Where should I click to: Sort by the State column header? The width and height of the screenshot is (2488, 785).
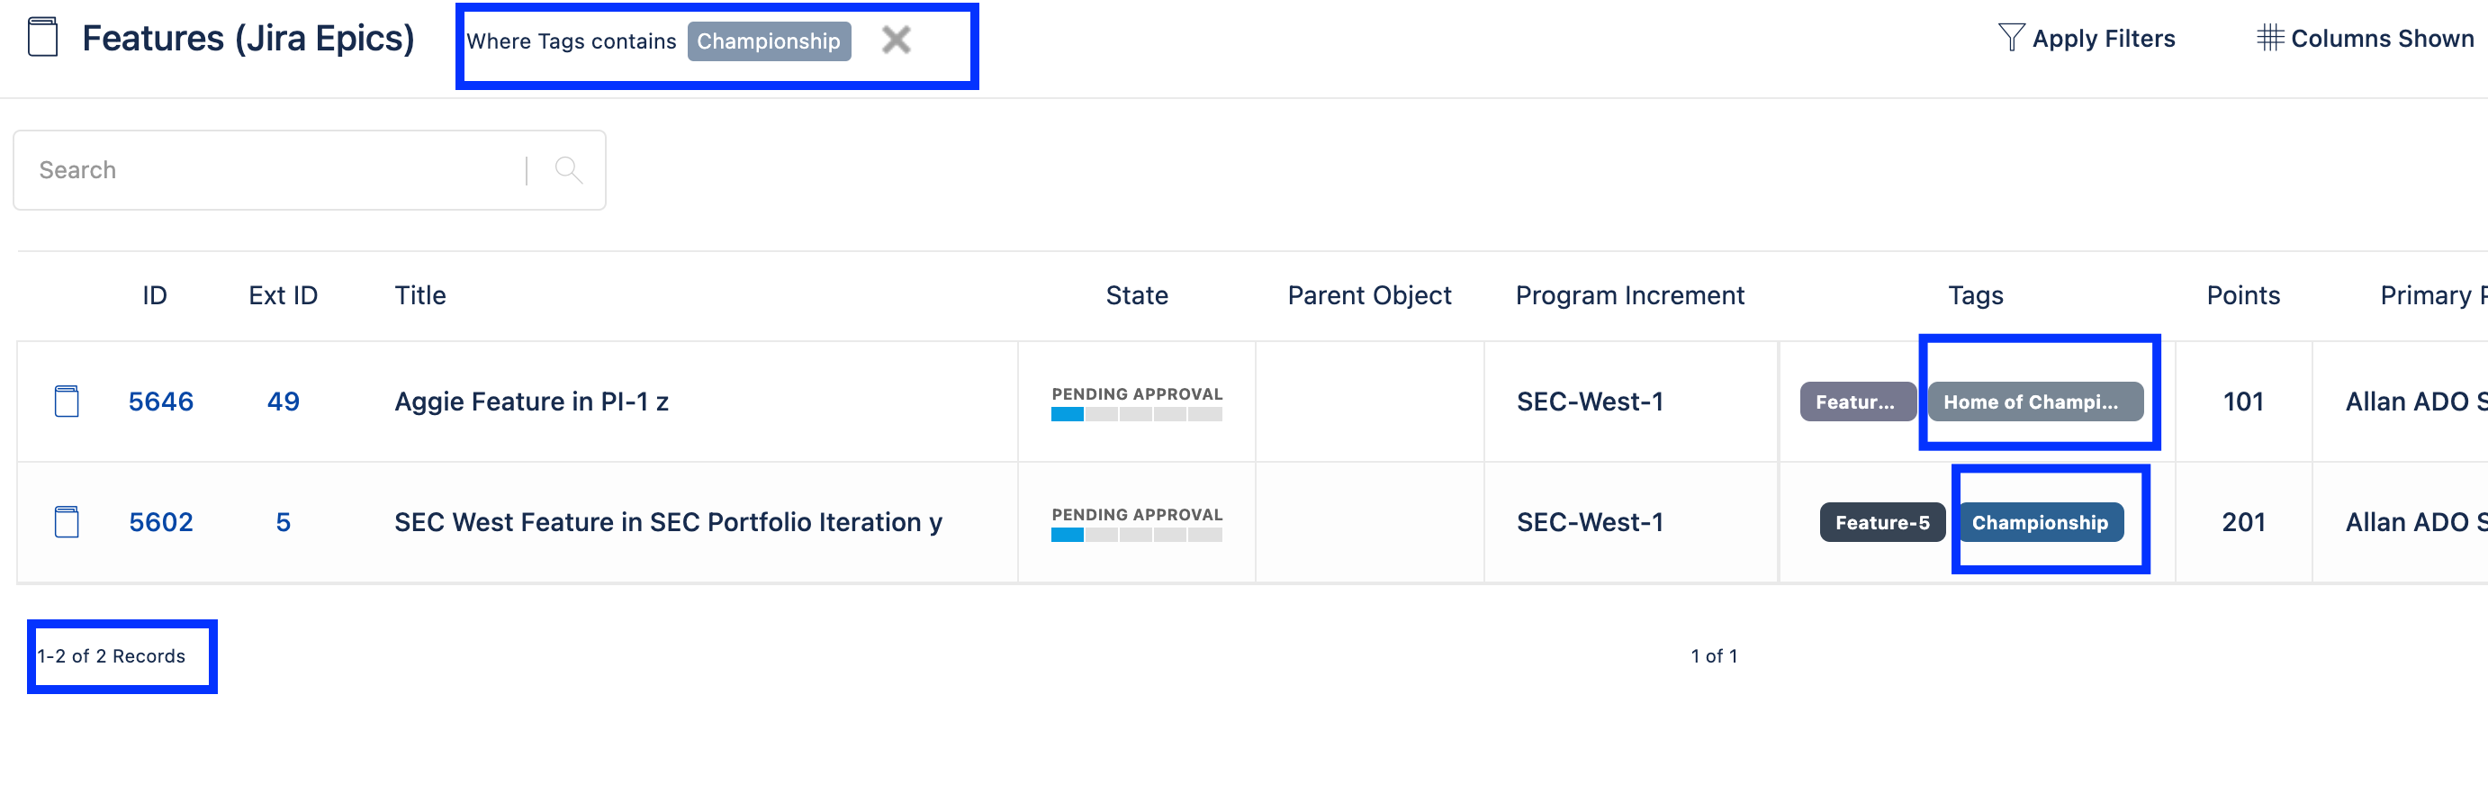1136,295
